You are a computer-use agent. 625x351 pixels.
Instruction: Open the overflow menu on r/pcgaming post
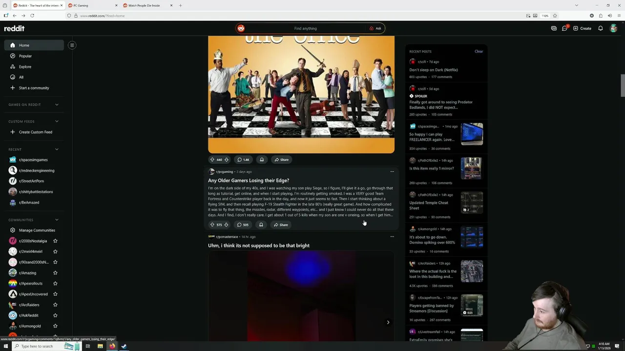point(392,172)
